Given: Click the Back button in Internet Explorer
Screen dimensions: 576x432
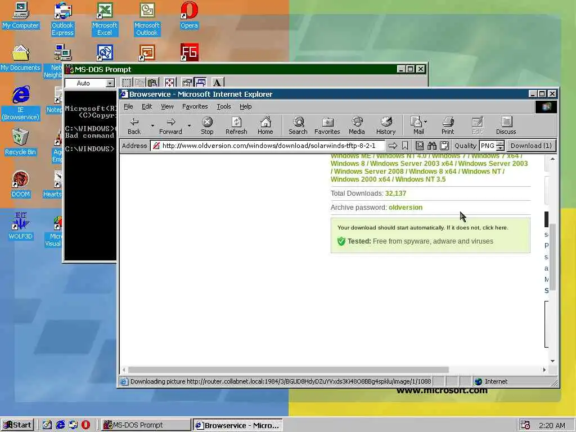Looking at the screenshot, I should [x=134, y=125].
